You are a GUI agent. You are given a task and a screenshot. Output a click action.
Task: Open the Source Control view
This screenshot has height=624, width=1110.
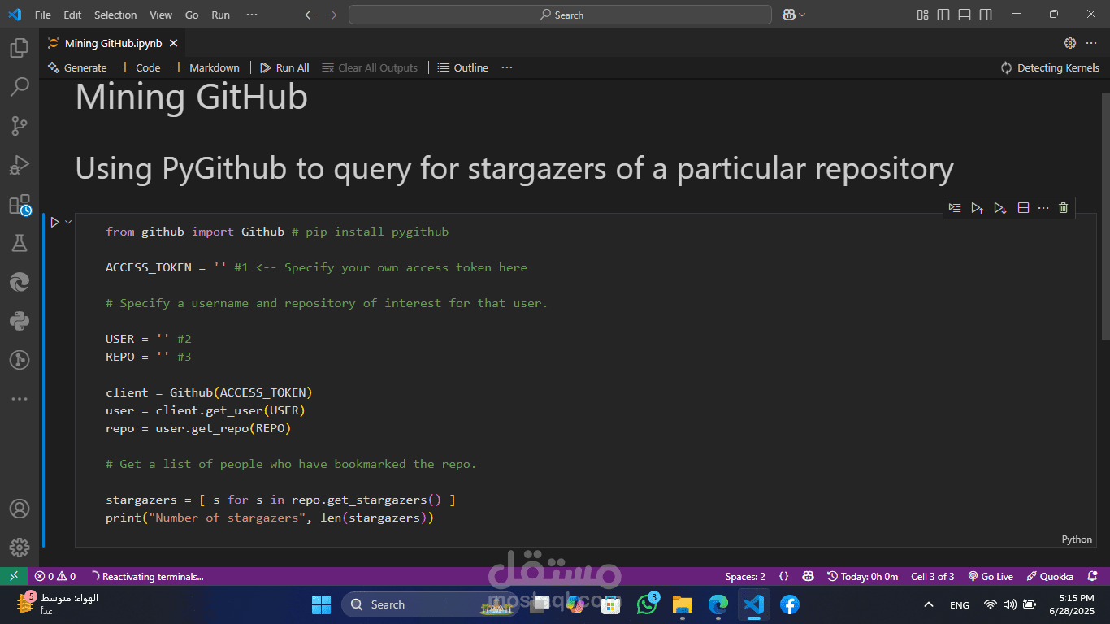coord(20,125)
